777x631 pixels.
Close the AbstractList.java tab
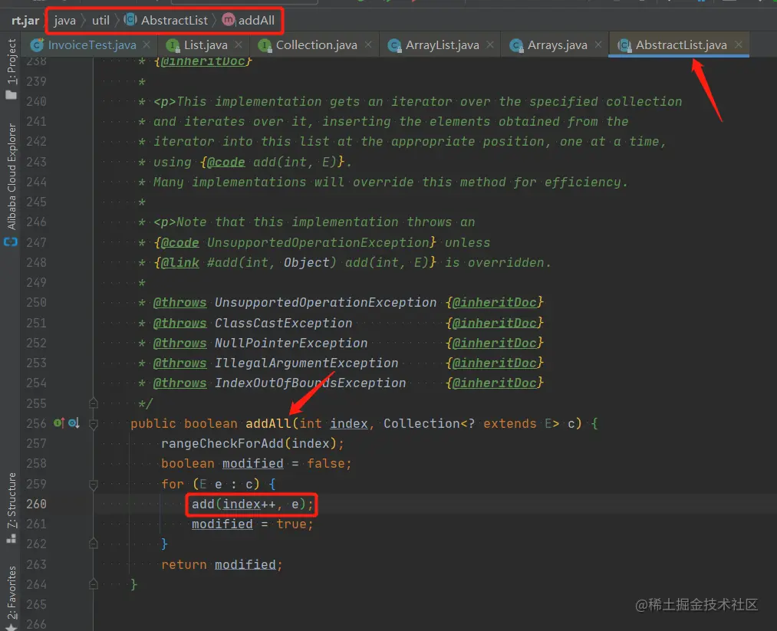[739, 44]
